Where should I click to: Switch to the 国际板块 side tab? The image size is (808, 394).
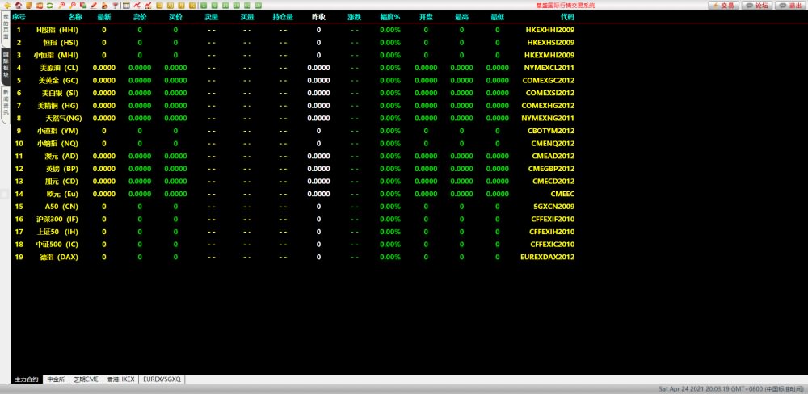click(x=5, y=67)
